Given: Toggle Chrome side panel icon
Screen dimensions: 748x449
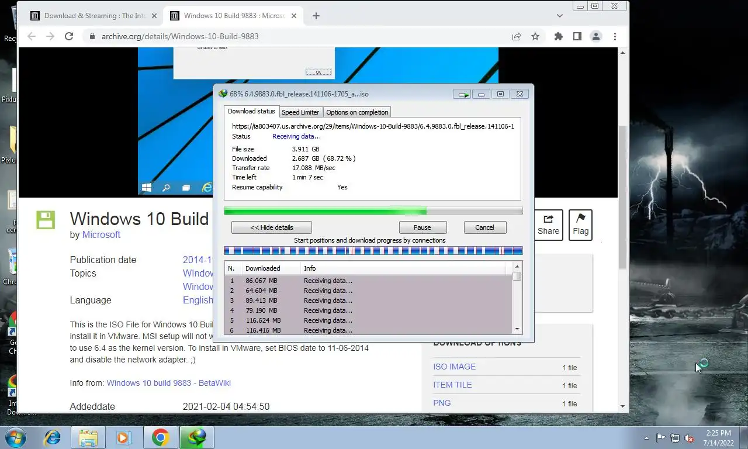Looking at the screenshot, I should pyautogui.click(x=577, y=36).
